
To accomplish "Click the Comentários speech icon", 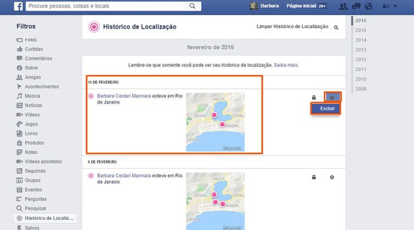I will pos(19,58).
